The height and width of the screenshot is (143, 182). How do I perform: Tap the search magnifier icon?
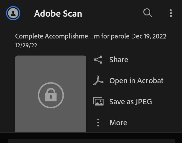(x=148, y=13)
